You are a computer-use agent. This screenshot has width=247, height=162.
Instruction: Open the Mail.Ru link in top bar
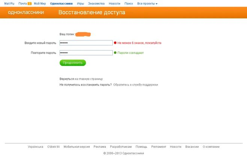click(x=9, y=3)
